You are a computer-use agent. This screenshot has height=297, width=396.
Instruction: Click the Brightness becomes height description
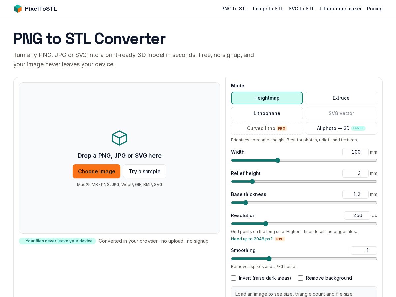tap(294, 140)
